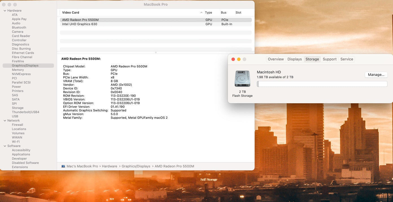Open Memory in the sidebar

(18, 70)
